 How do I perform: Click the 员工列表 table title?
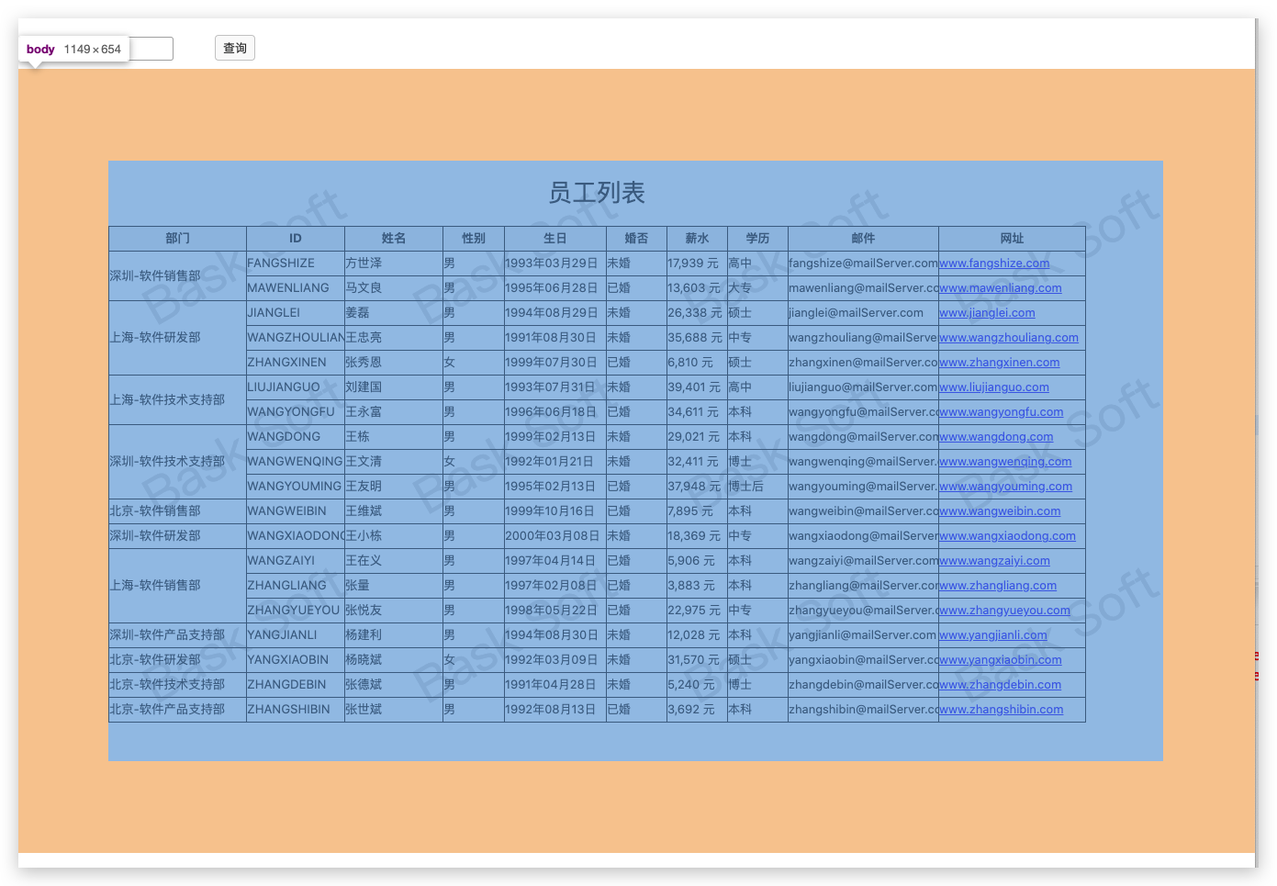(597, 193)
